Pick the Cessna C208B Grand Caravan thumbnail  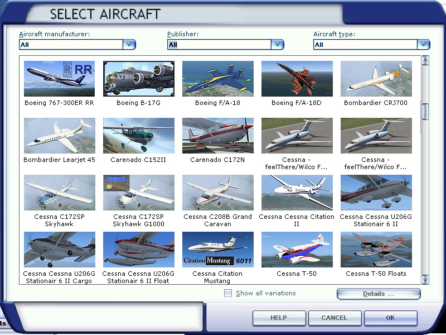[x=217, y=193]
